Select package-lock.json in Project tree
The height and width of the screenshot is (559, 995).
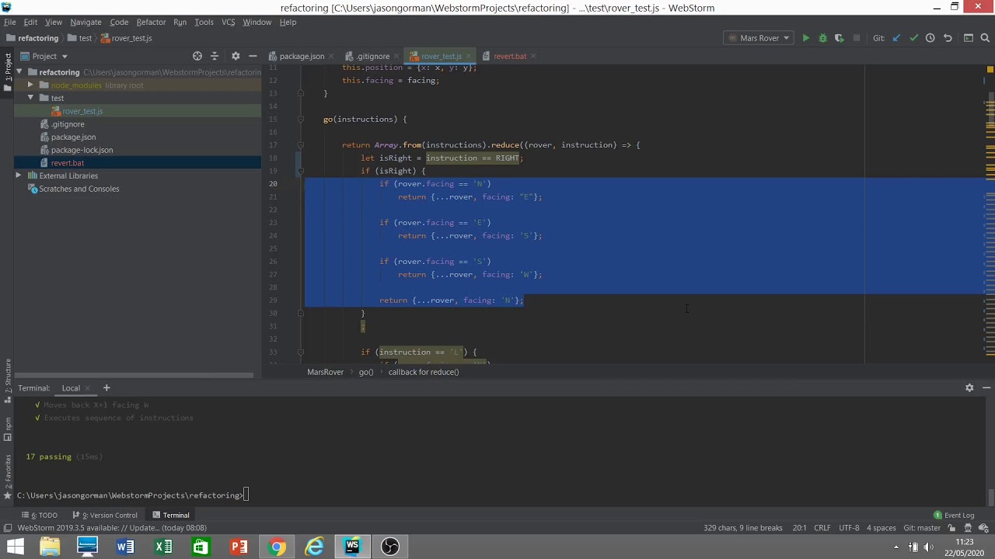[x=82, y=150]
